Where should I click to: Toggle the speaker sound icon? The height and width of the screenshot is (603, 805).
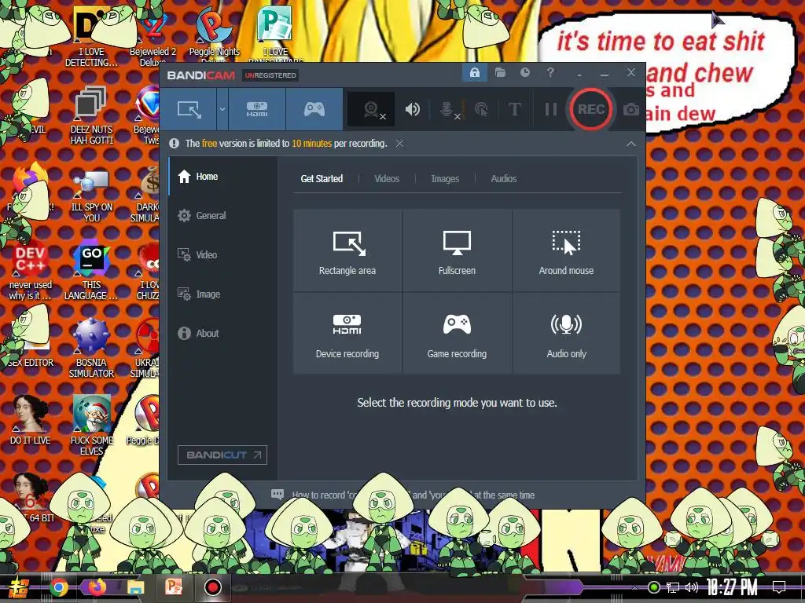412,109
